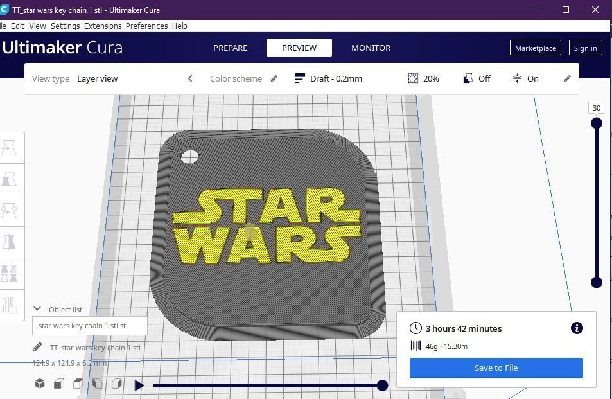Collapse the Object list
612x399 pixels.
tap(37, 309)
